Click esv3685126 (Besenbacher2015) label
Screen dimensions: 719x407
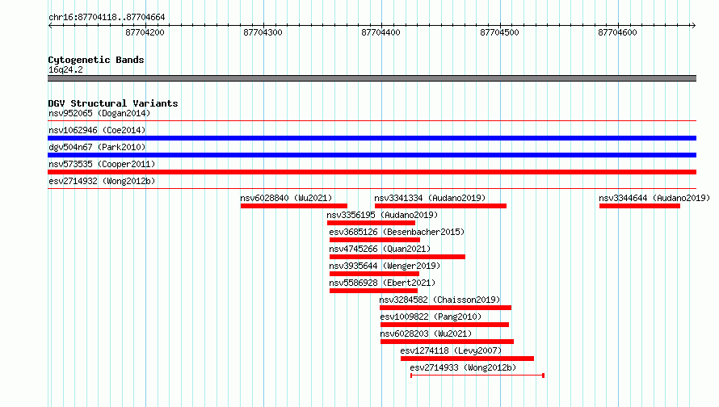tap(397, 232)
